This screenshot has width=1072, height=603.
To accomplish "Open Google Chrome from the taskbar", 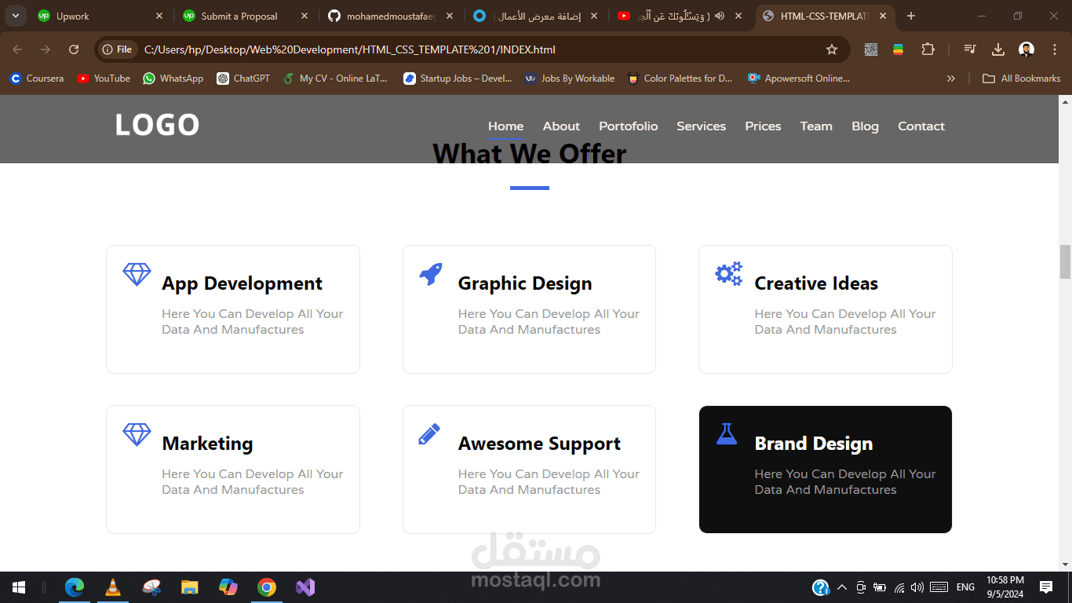I will point(267,587).
